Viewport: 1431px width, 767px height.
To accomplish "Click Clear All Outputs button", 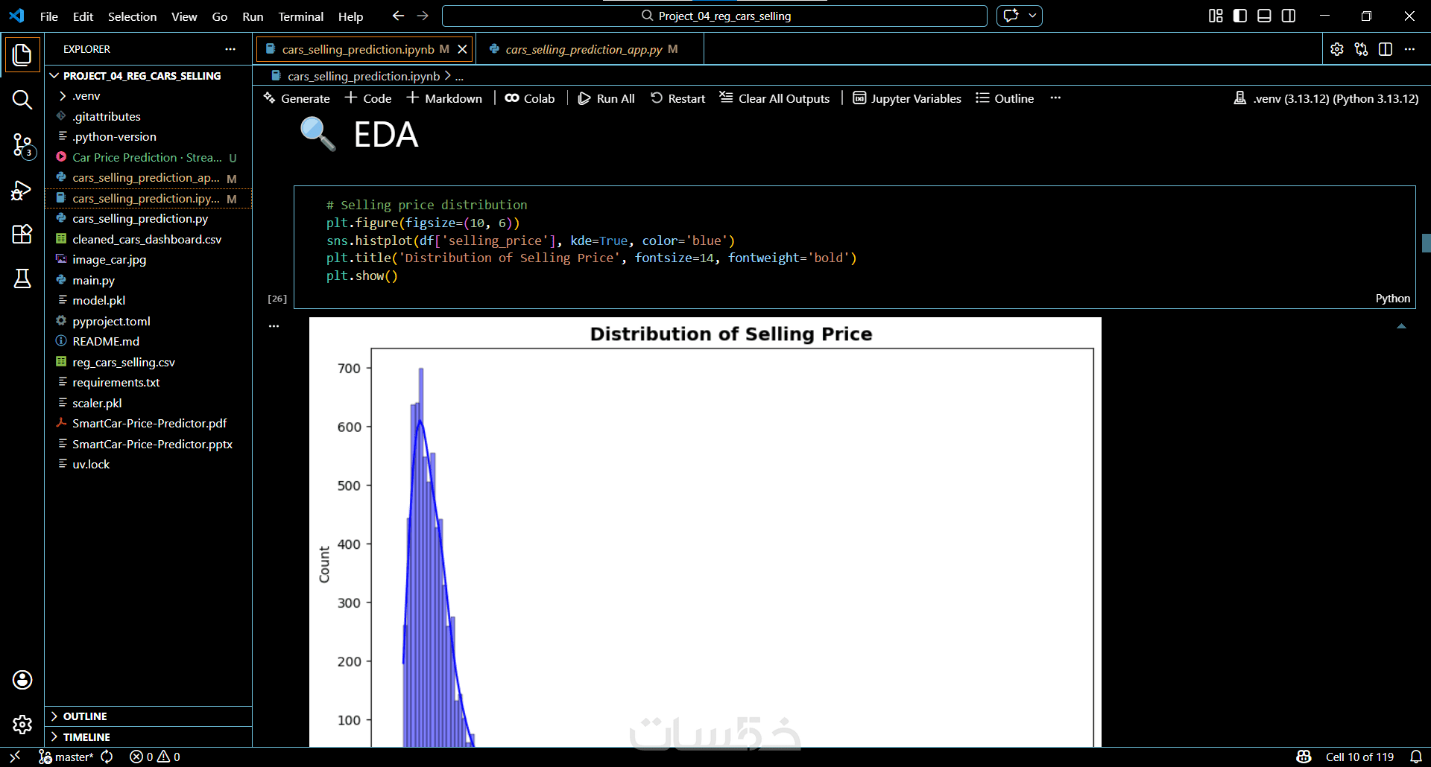I will point(774,98).
